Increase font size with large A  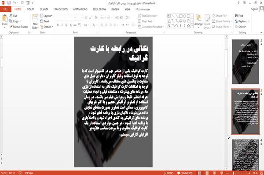point(86,18)
